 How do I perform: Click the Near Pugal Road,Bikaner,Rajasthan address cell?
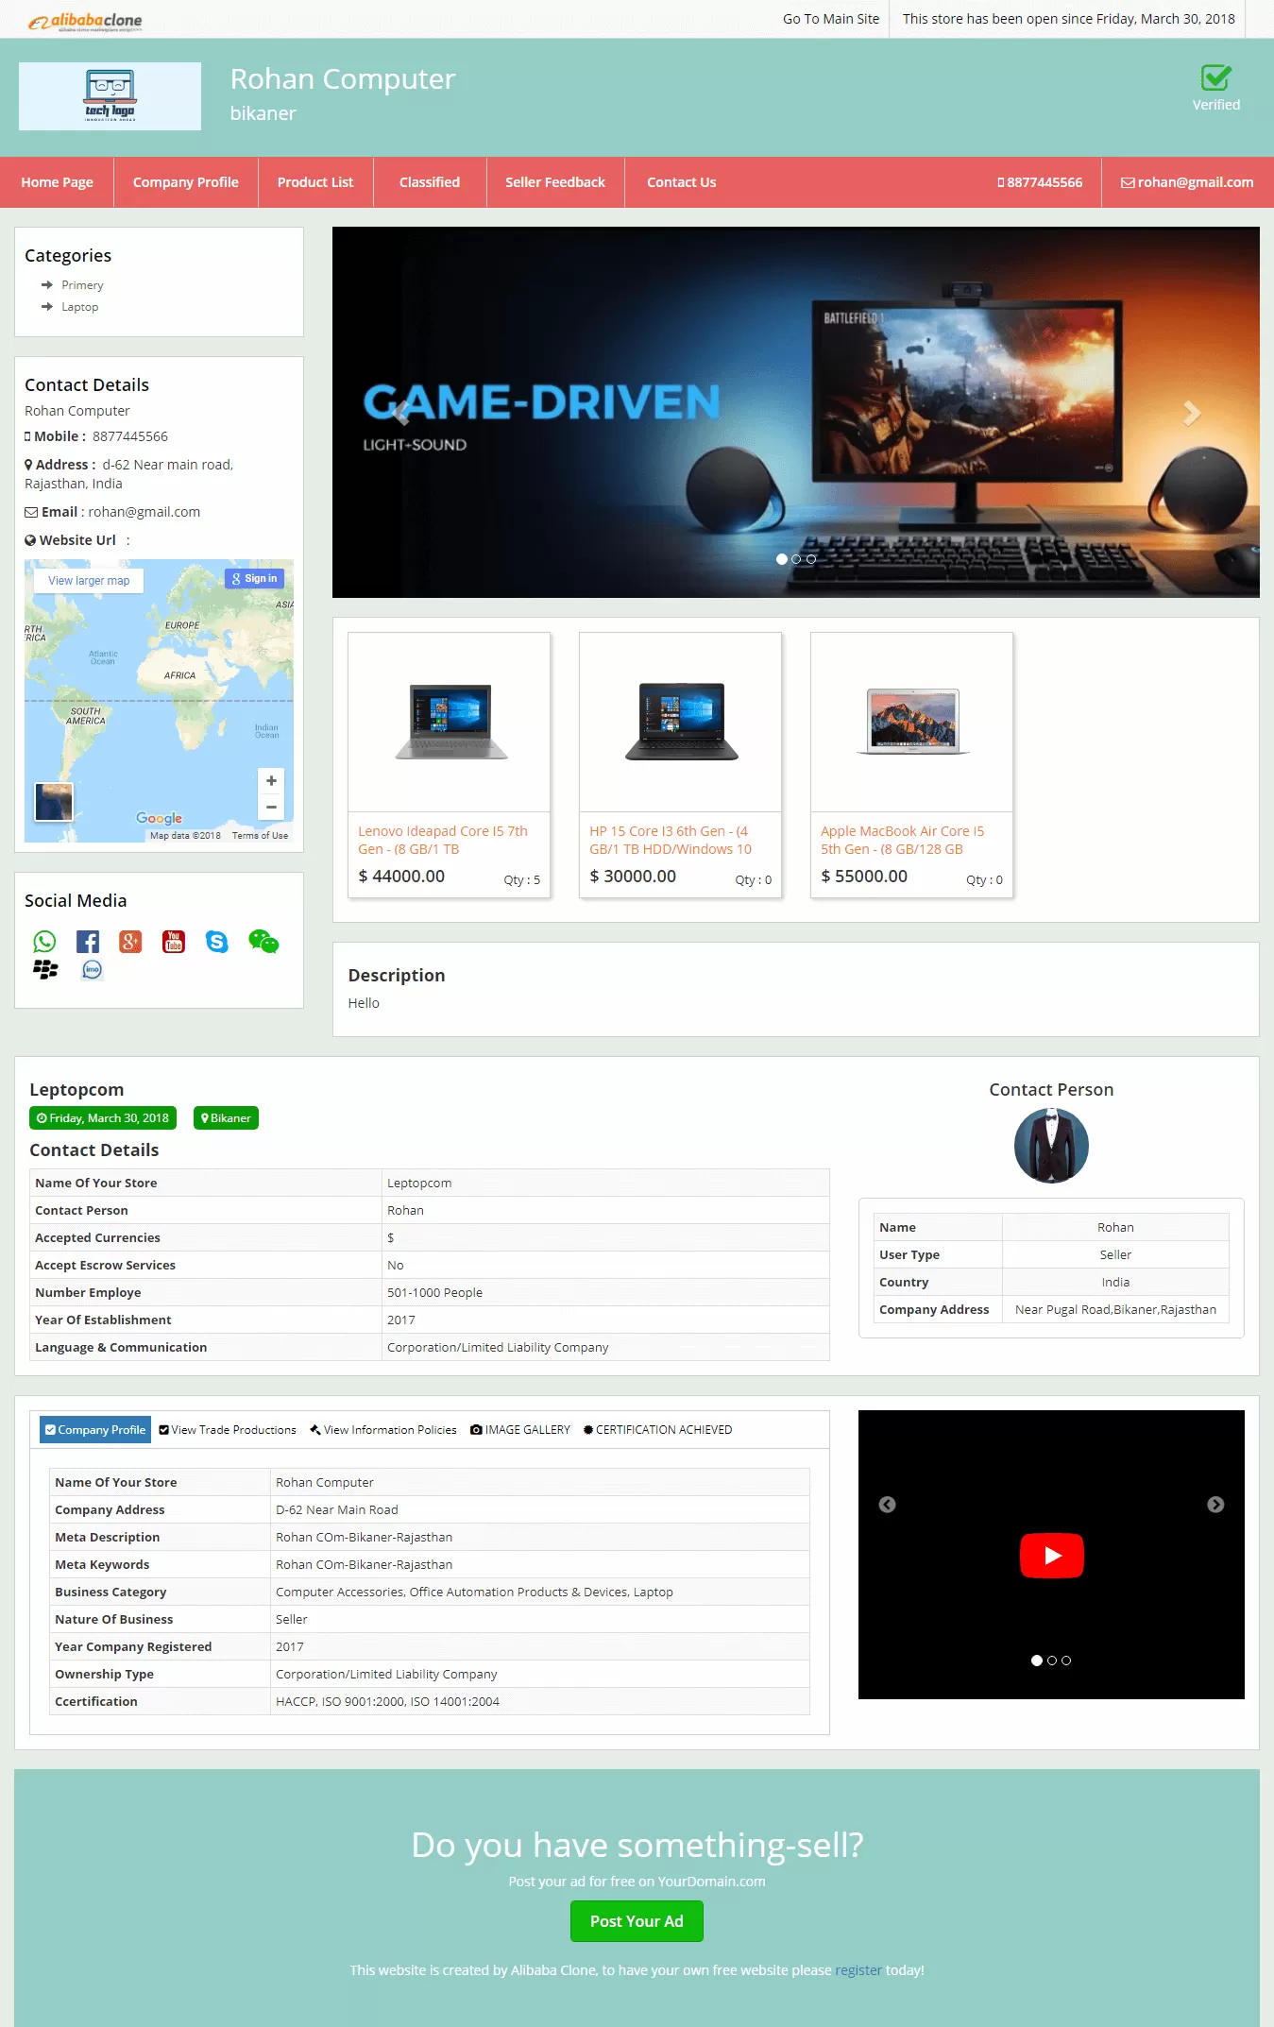tap(1115, 1309)
